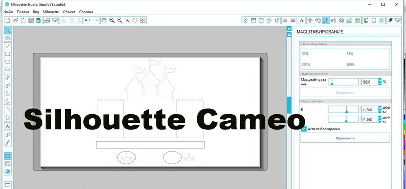Switch to Design page view icon
This screenshot has height=189, width=406.
click(x=8, y=156)
